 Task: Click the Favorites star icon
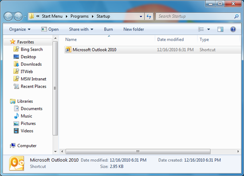12,42
